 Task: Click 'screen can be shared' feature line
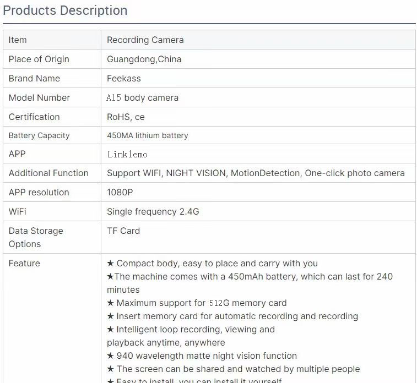[x=233, y=369]
